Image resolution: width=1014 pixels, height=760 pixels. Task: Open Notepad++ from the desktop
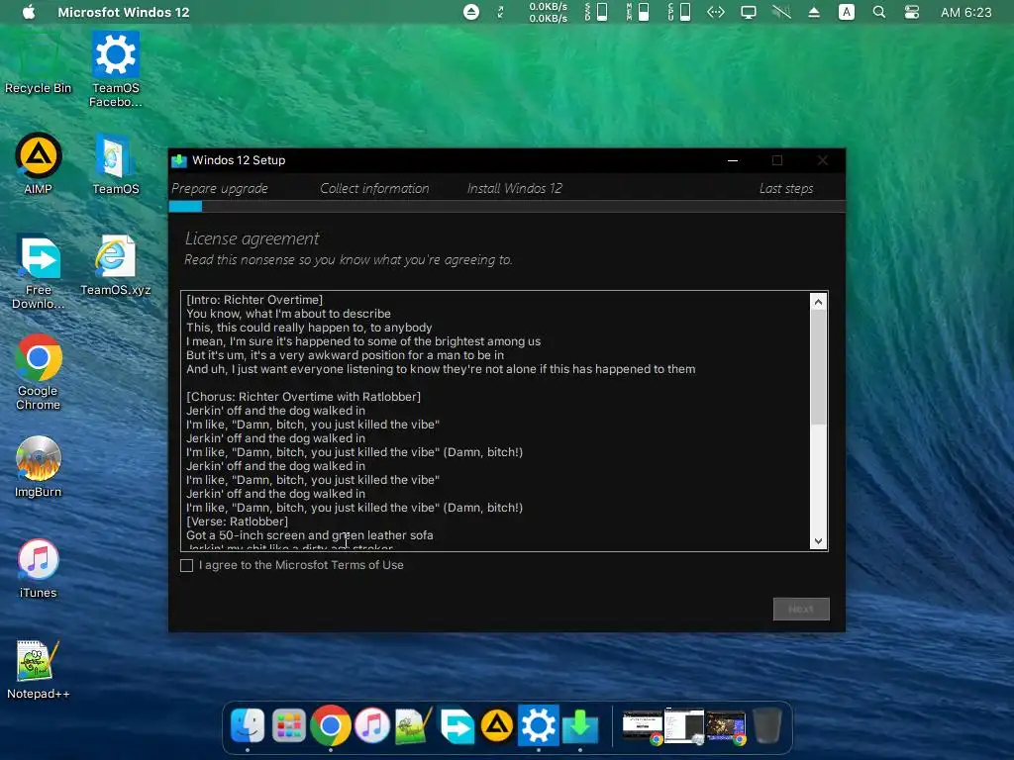tap(39, 670)
